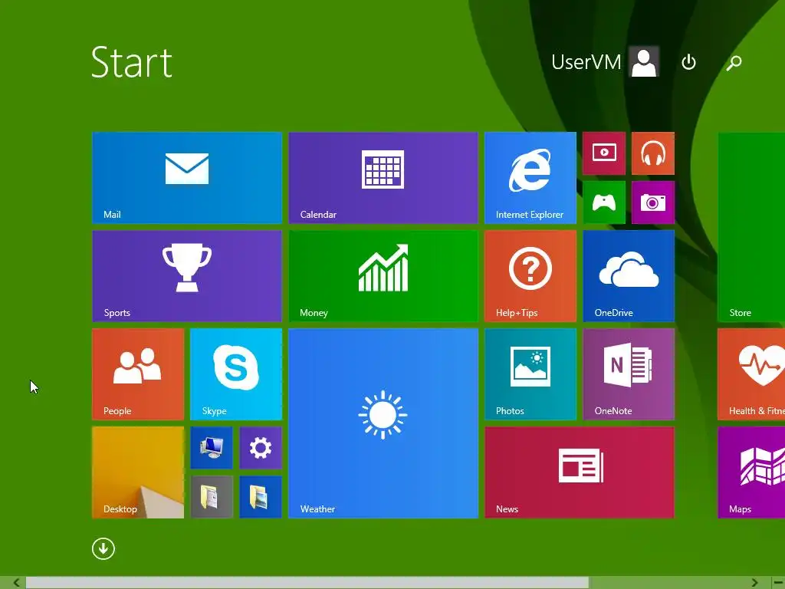Click the zoom-out minus at scrollbar end
Screen dimensions: 785x589
click(x=779, y=583)
